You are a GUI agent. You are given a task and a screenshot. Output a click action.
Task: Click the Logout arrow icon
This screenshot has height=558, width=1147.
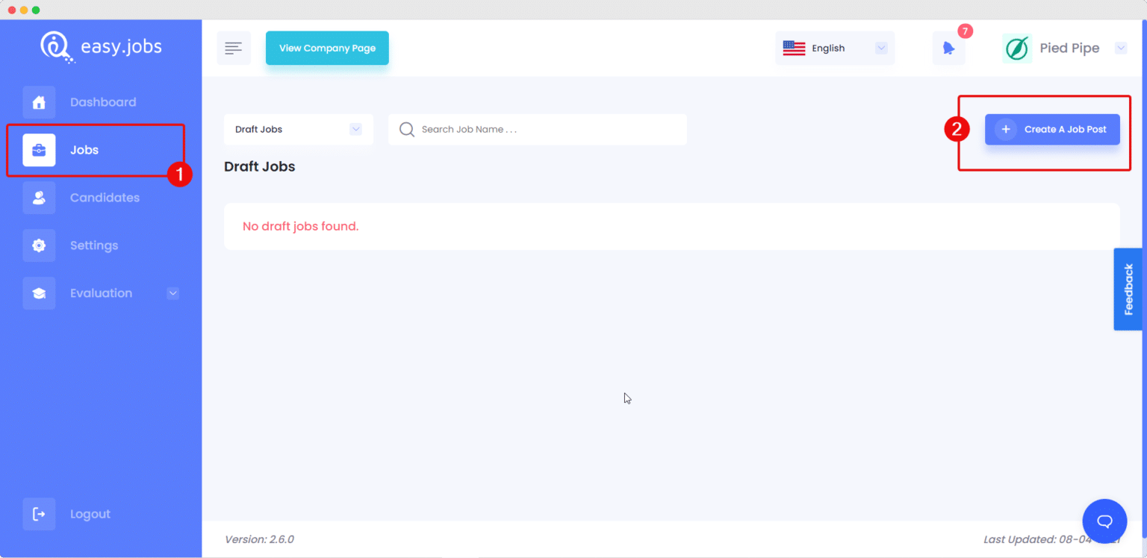39,514
